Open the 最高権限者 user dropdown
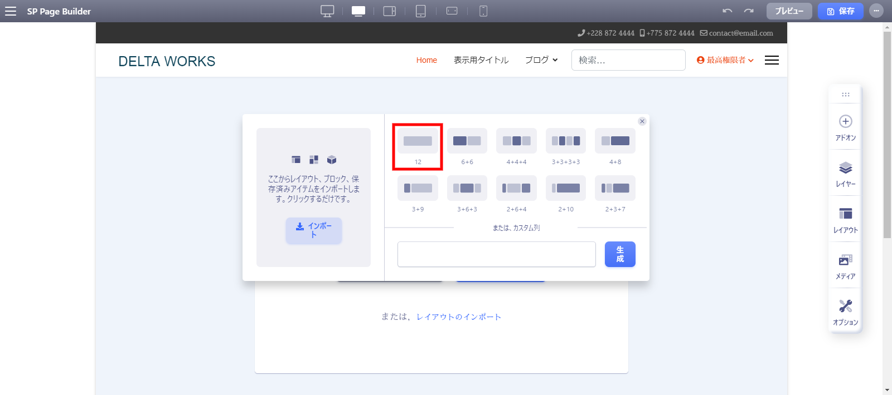The height and width of the screenshot is (395, 892). point(725,60)
